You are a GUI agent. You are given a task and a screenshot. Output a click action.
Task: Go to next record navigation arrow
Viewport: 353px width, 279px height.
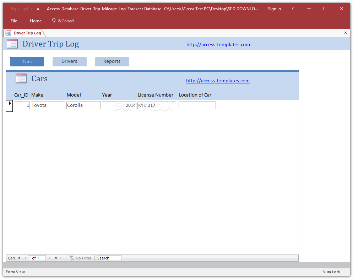49,258
